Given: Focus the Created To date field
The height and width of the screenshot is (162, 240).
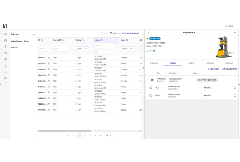Looking at the screenshot, I should [x=104, y=52].
